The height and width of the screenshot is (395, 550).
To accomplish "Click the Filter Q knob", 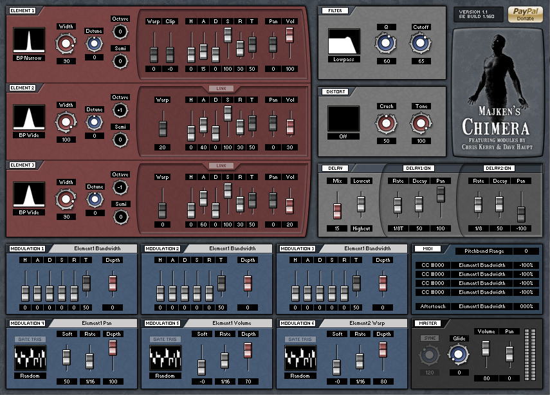I will tap(386, 43).
